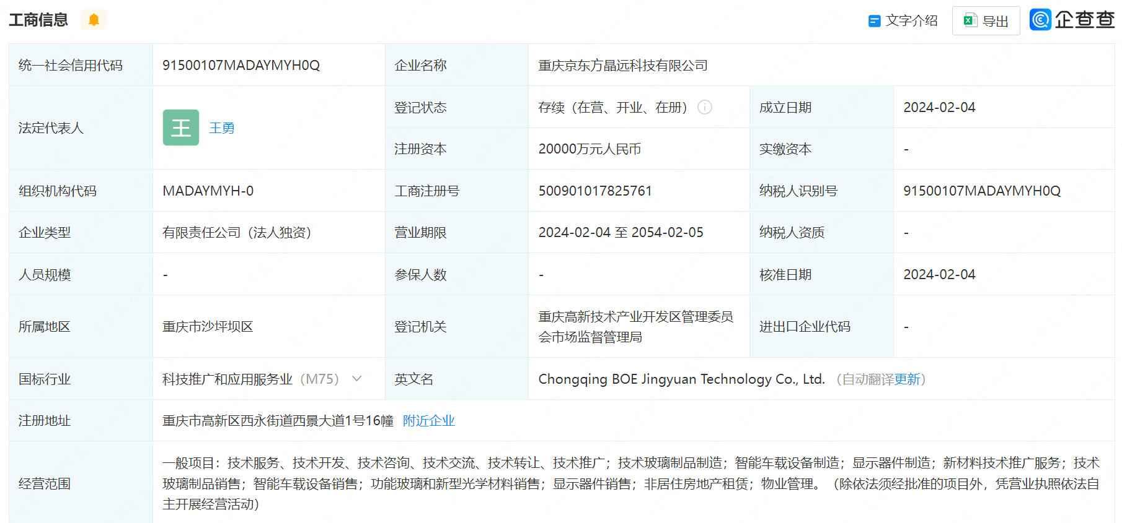The width and height of the screenshot is (1122, 523).
Task: Select credit code 91500107MADAYMYH0Q in first row
Action: [x=241, y=66]
